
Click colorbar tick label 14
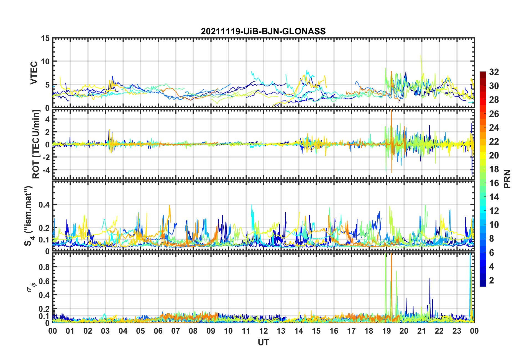[x=494, y=197]
